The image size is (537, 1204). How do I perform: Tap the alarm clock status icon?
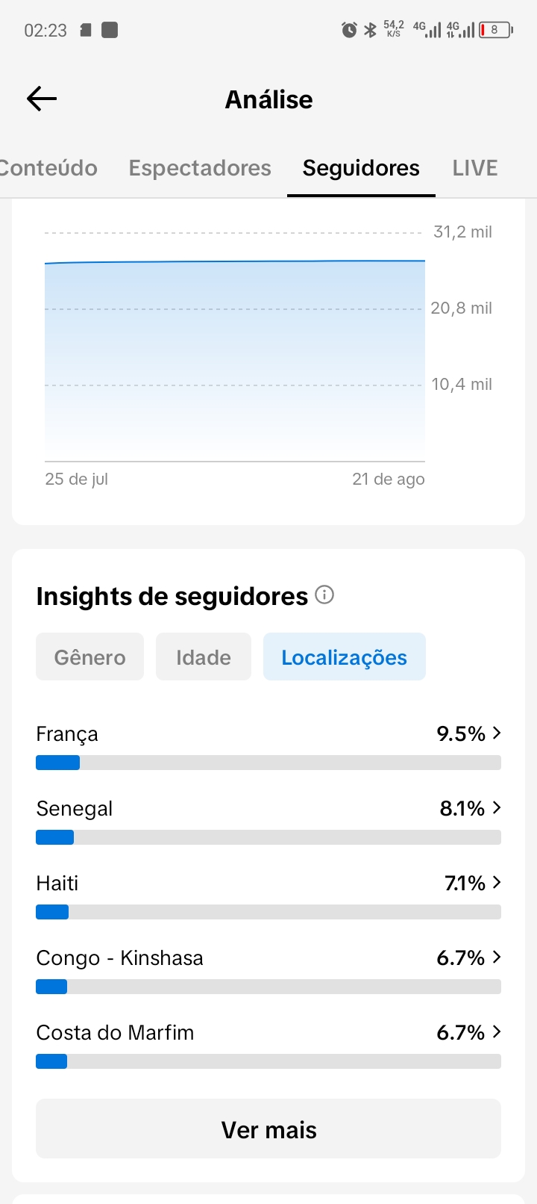click(x=349, y=30)
